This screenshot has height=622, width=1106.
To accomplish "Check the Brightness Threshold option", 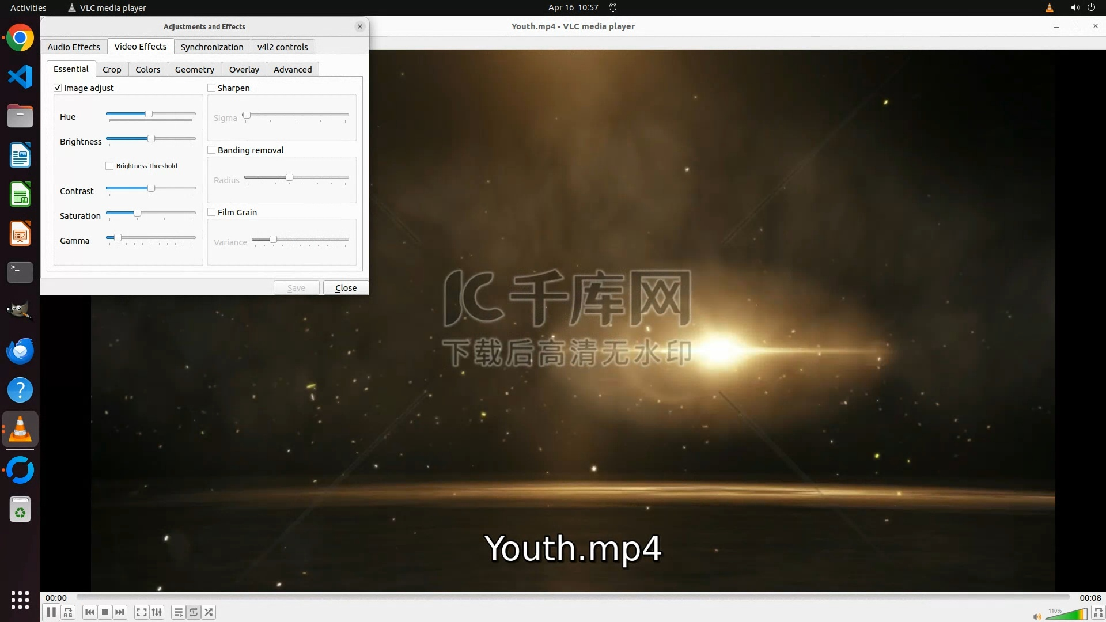I will pyautogui.click(x=109, y=166).
